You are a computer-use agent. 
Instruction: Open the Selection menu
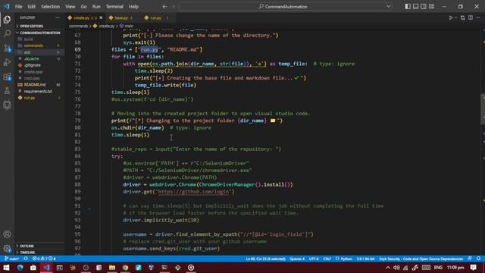pyautogui.click(x=50, y=7)
